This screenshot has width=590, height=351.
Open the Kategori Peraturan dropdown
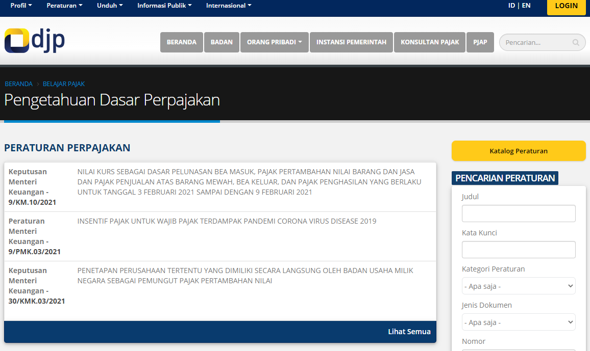pyautogui.click(x=519, y=286)
